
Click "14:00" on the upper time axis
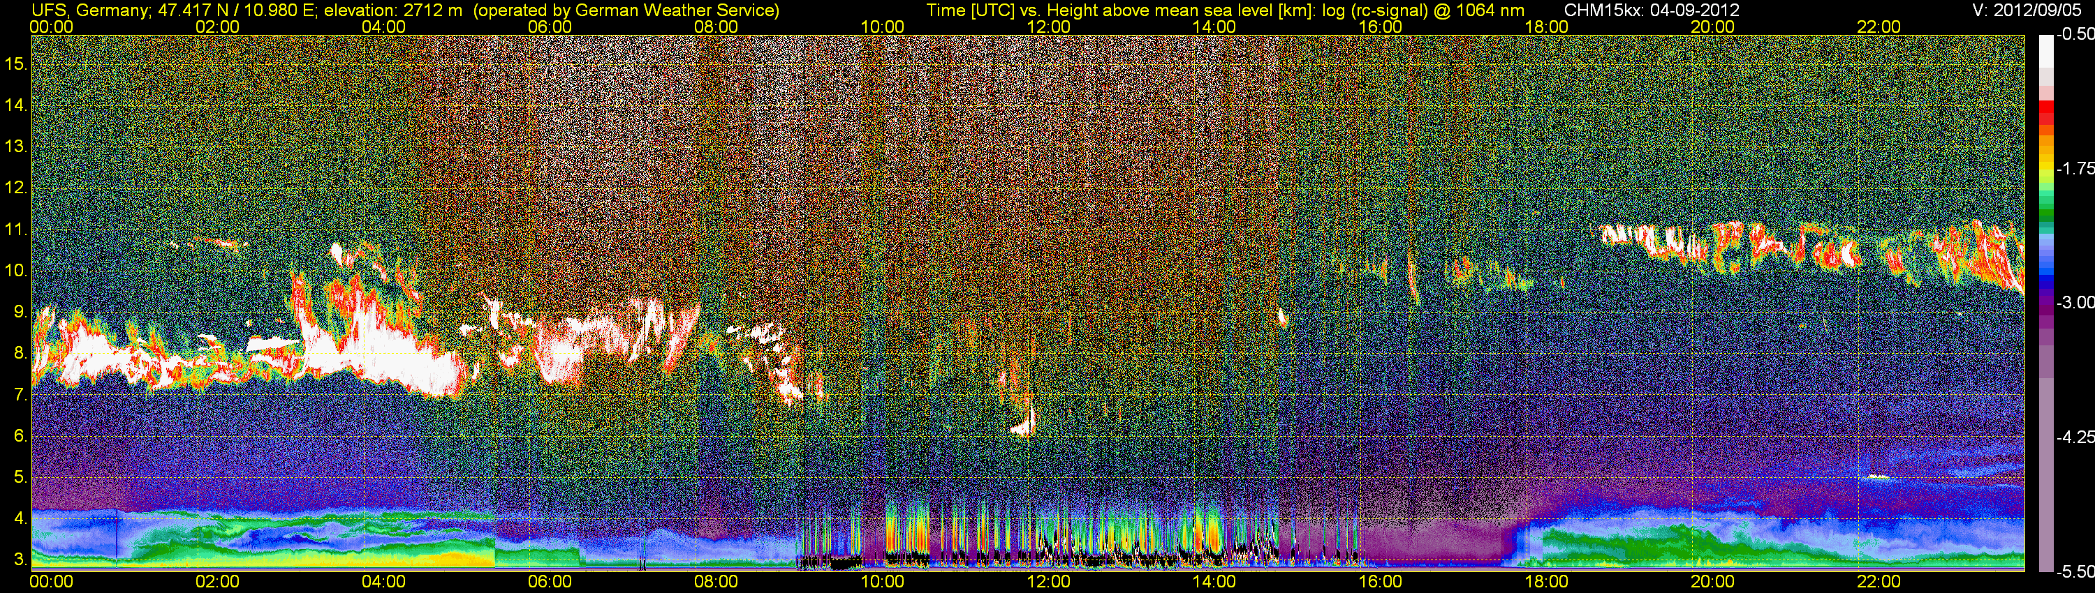[x=1214, y=26]
